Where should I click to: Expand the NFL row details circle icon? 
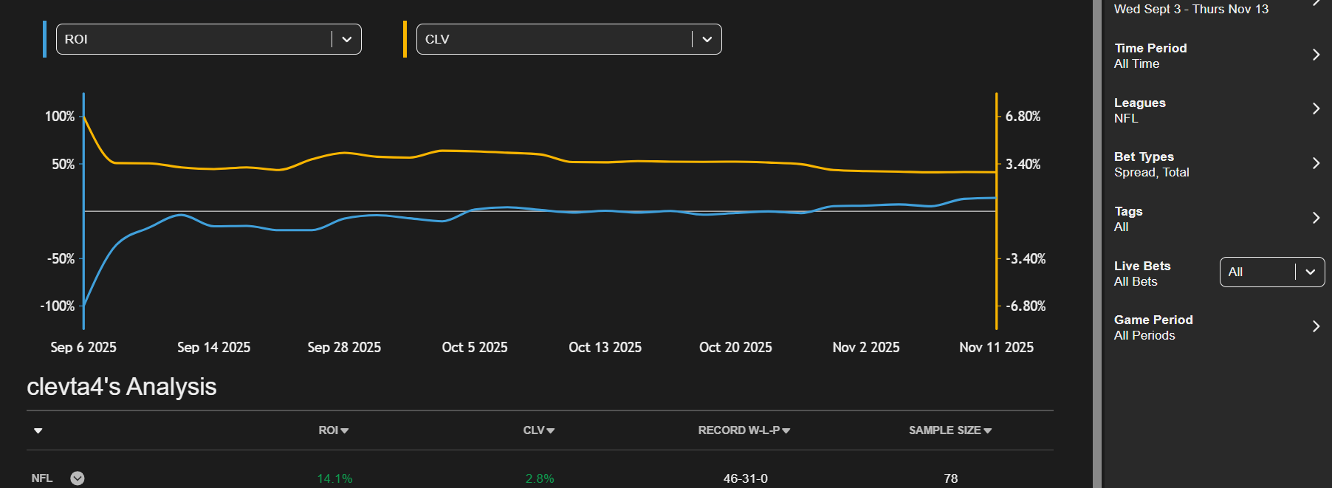[78, 478]
